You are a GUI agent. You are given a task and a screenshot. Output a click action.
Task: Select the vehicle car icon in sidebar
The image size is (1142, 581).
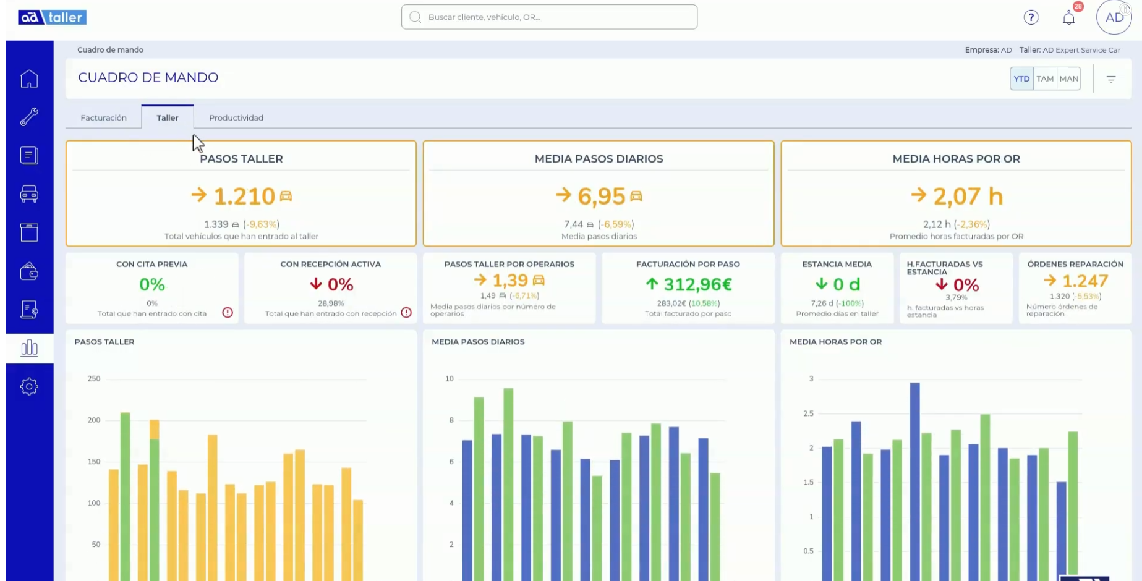tap(29, 194)
